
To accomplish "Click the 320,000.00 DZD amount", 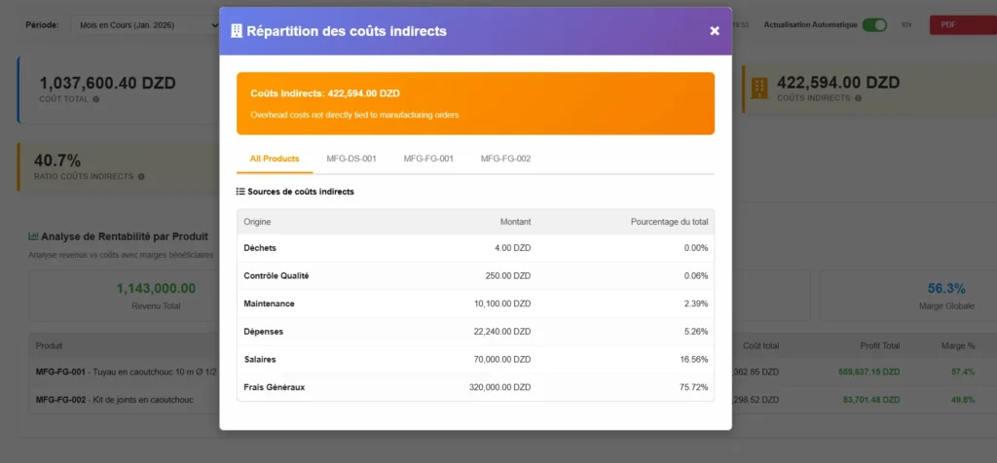I will point(500,387).
